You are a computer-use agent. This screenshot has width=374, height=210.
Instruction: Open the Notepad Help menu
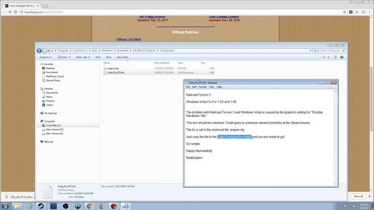point(219,87)
